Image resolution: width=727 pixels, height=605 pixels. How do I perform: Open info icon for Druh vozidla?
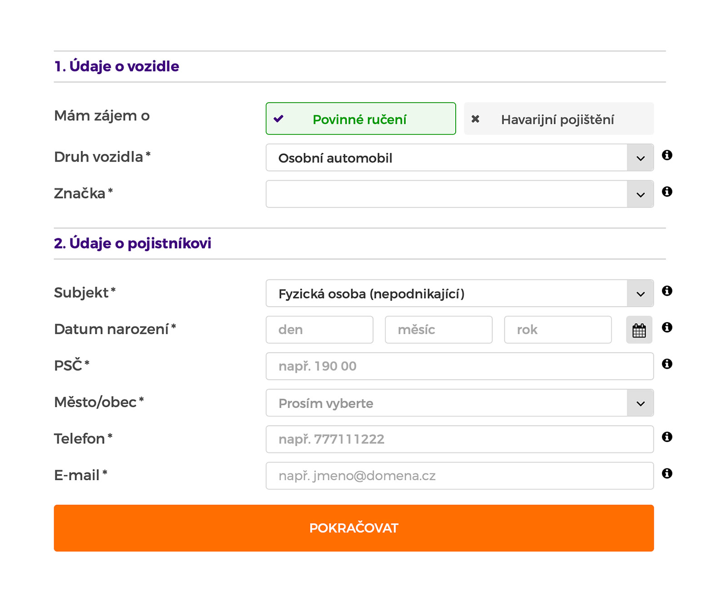667,155
